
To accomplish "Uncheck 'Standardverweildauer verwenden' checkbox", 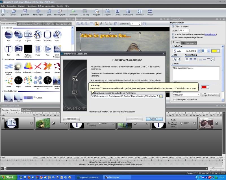I will point(173,34).
